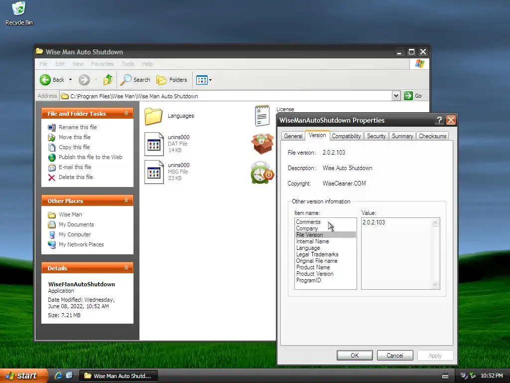Click the Properties dialog help question-mark button
The width and height of the screenshot is (510, 383).
pyautogui.click(x=439, y=120)
